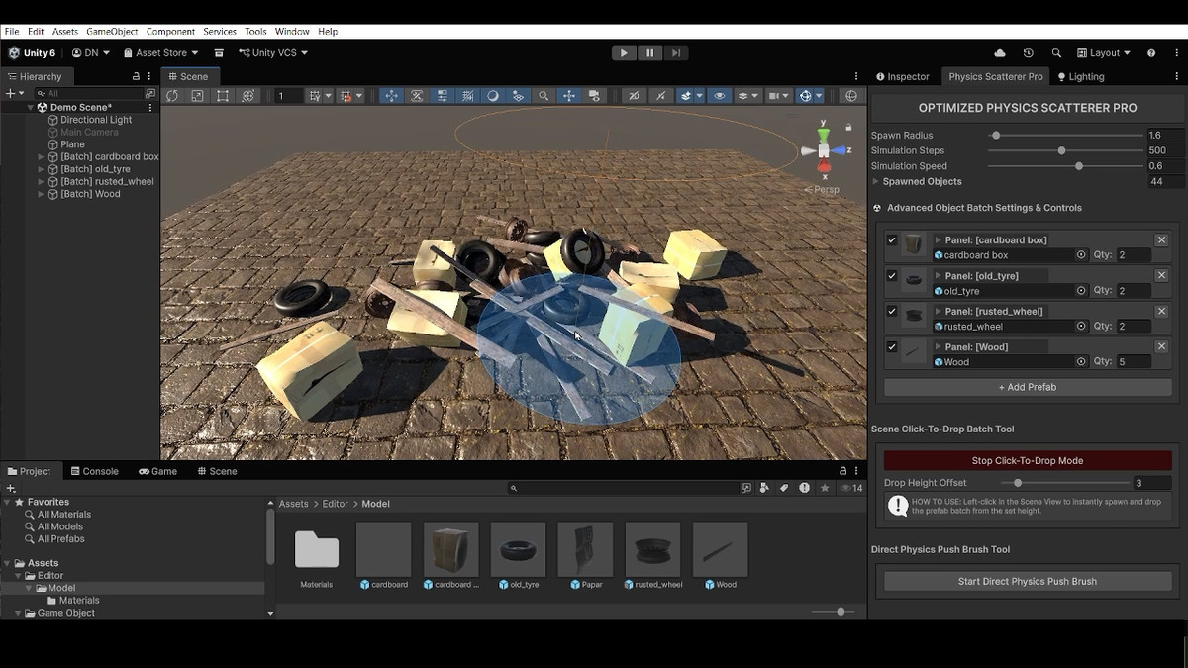Uncheck the cardboard box batch checkbox
The height and width of the screenshot is (668, 1188).
click(892, 240)
